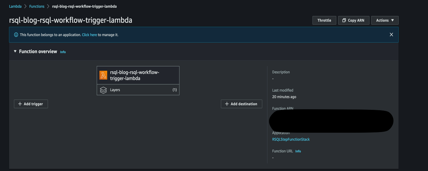Click the info circle icon in the banner
This screenshot has height=171, width=428.
16,35
